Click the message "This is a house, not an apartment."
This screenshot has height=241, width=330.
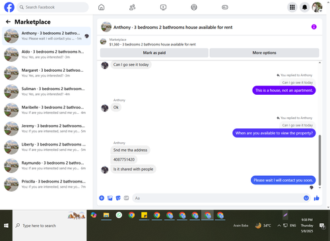click(284, 90)
